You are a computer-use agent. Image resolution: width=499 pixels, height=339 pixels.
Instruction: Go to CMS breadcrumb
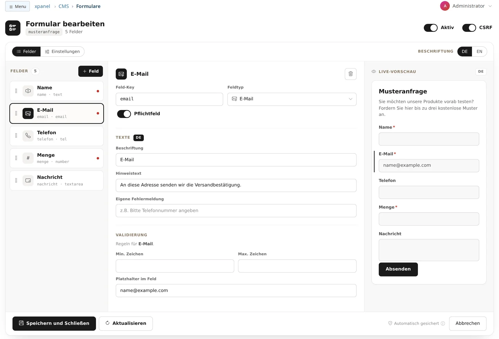[64, 6]
